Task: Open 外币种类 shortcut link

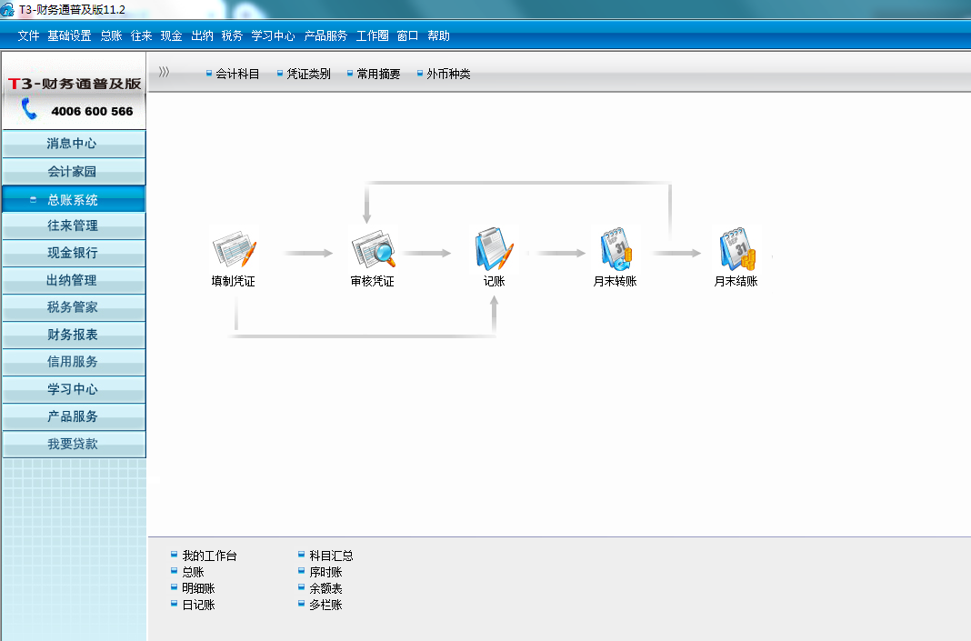Action: pos(444,74)
